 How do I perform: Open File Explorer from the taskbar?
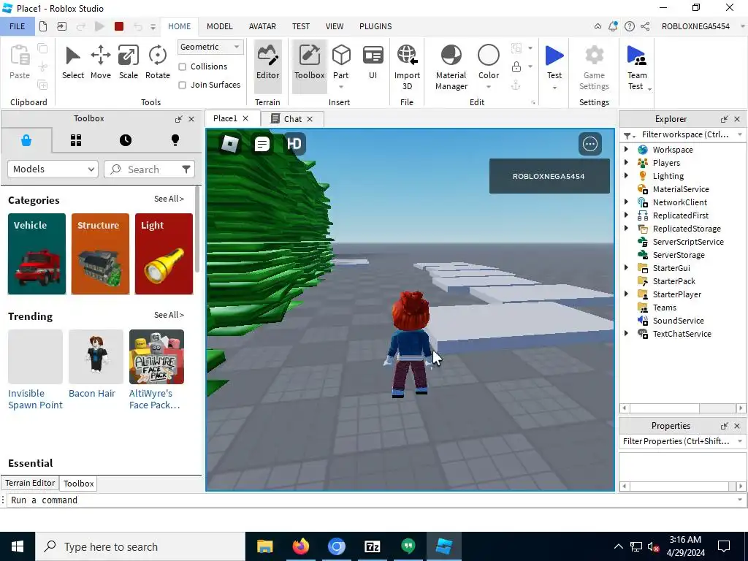pyautogui.click(x=264, y=546)
